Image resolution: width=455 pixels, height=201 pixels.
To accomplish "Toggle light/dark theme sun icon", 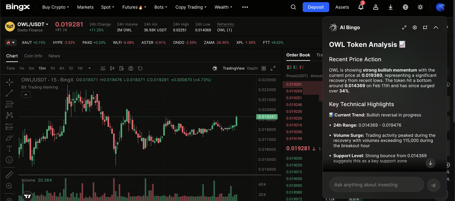I will (x=421, y=7).
